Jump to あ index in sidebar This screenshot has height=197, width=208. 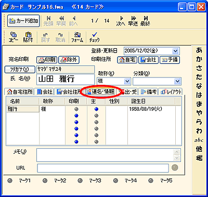pyautogui.click(x=199, y=50)
